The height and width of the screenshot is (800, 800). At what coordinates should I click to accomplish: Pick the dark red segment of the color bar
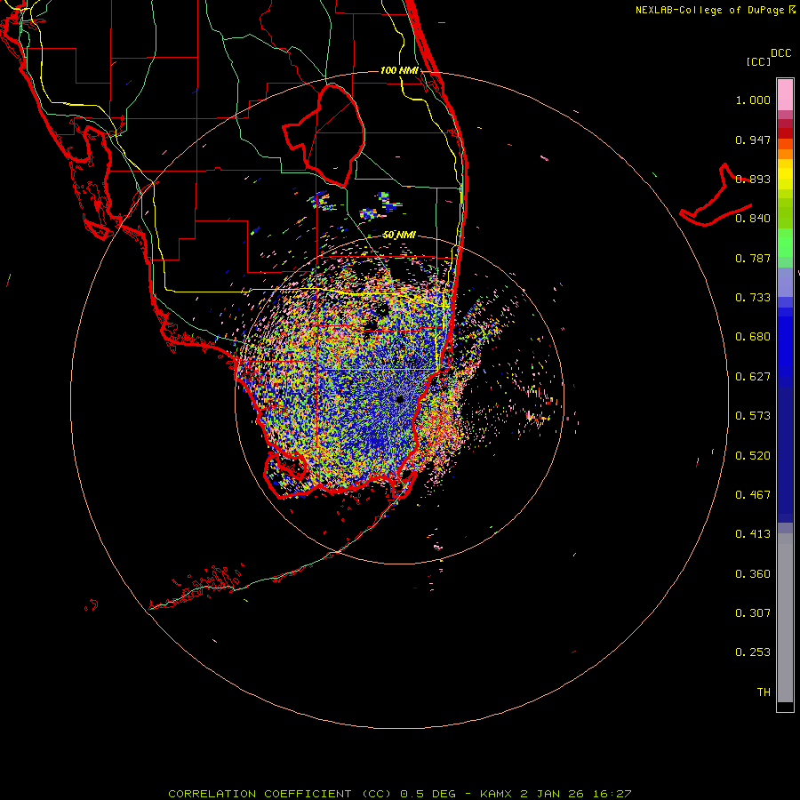785,133
